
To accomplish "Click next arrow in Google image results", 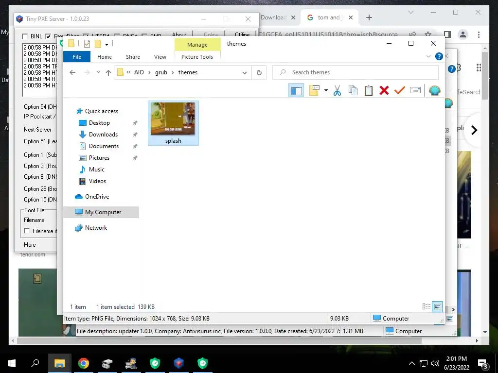I will 474,130.
